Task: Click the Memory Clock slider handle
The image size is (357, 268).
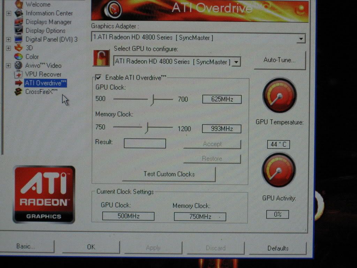Action: point(147,128)
